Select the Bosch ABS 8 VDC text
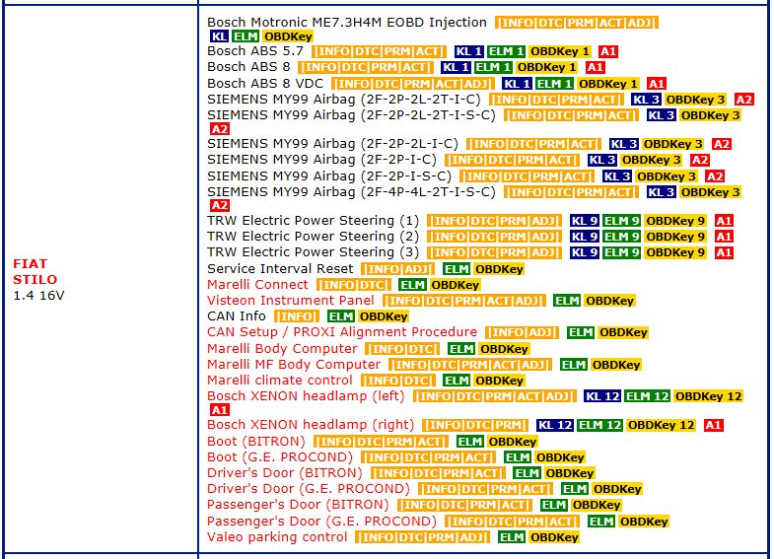774x559 pixels. click(x=265, y=84)
